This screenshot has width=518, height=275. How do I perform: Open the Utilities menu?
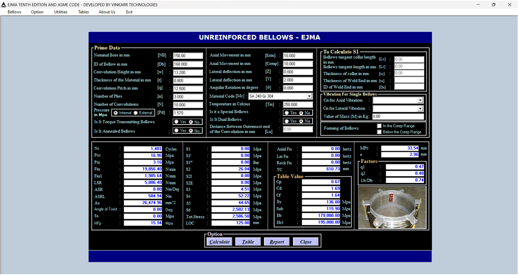coord(61,12)
